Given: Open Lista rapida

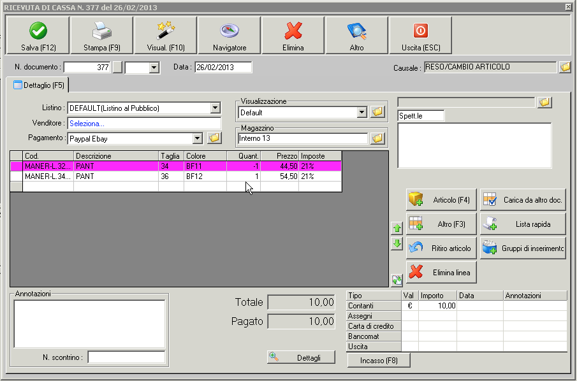Looking at the screenshot, I should pyautogui.click(x=523, y=224).
